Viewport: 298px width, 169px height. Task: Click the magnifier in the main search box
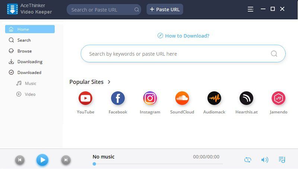274,53
